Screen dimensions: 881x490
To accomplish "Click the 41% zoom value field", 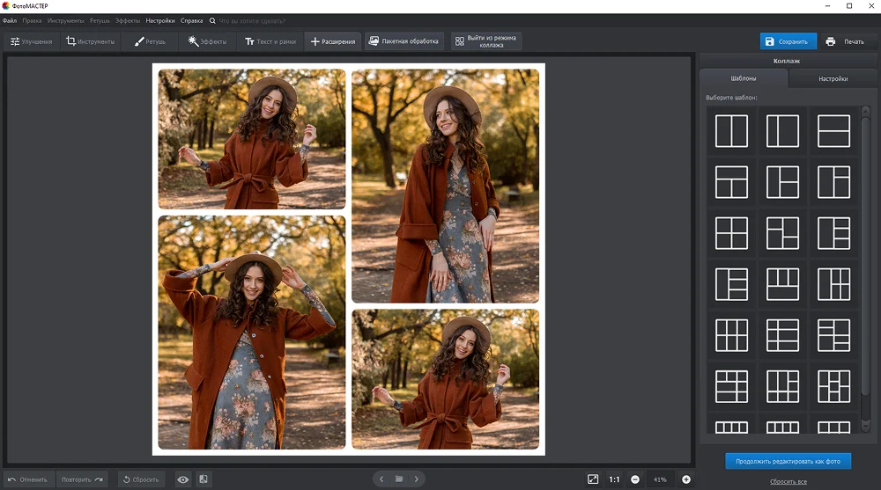I will [x=660, y=479].
